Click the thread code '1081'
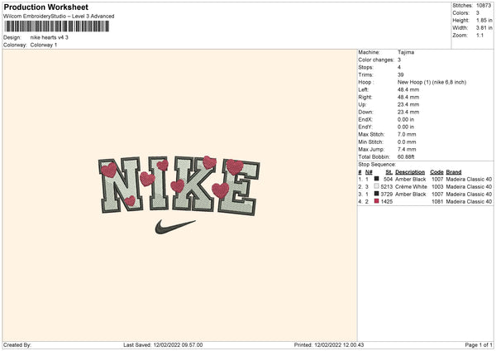The width and height of the screenshot is (496, 351). 437,202
